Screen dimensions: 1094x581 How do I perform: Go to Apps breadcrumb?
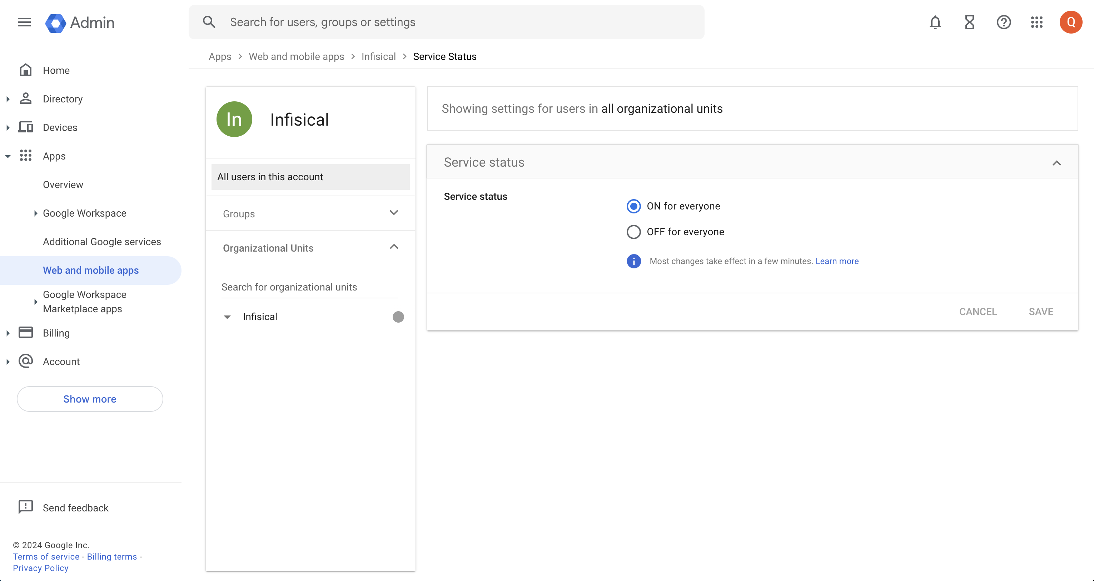pyautogui.click(x=220, y=56)
